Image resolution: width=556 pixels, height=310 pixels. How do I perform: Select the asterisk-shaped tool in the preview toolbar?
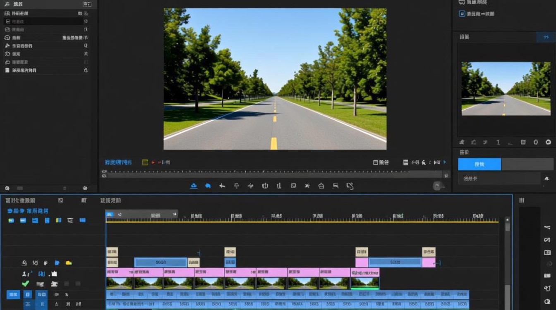click(307, 186)
